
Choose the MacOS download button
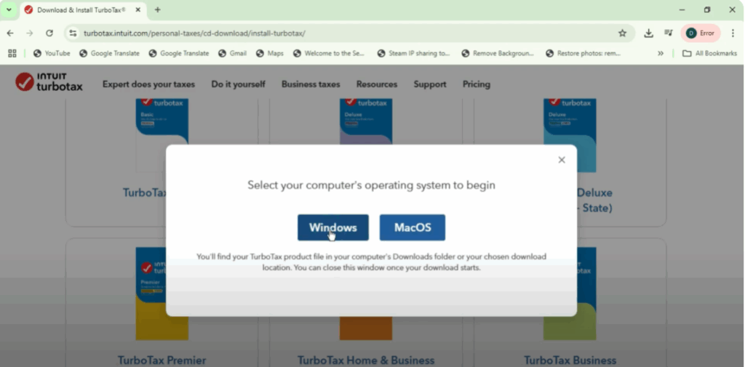click(413, 227)
